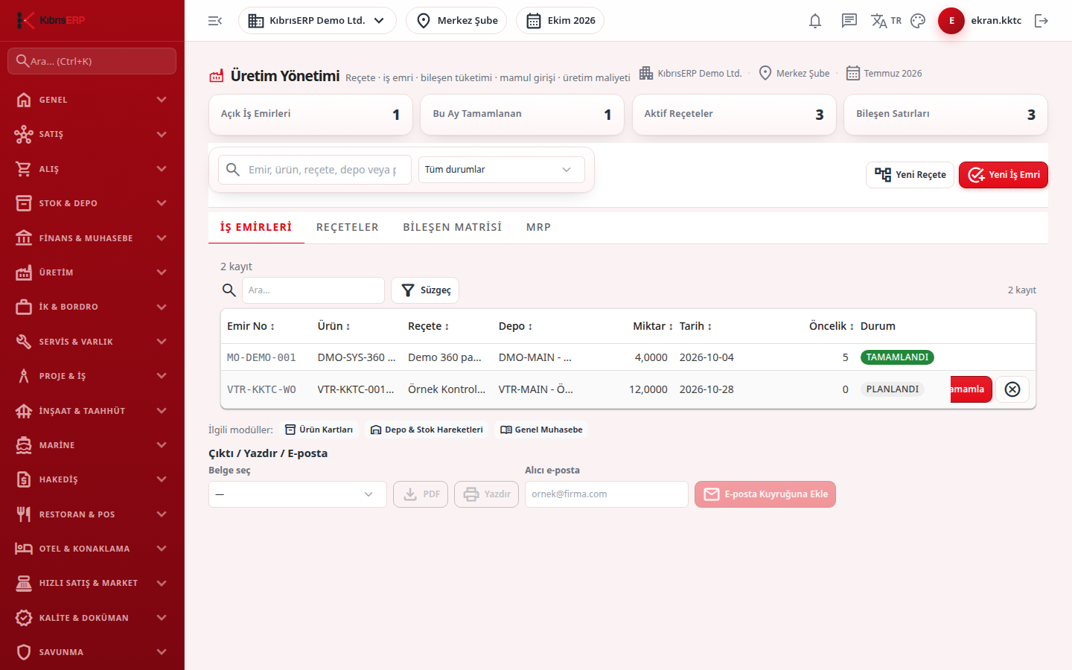Sort by the Depo column
This screenshot has width=1072, height=670.
tap(515, 326)
